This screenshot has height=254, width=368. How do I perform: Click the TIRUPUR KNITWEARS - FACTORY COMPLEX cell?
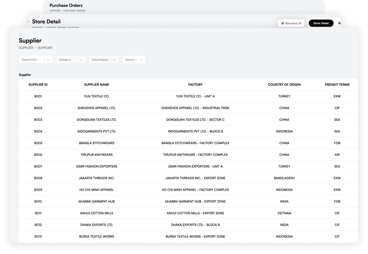(x=195, y=155)
